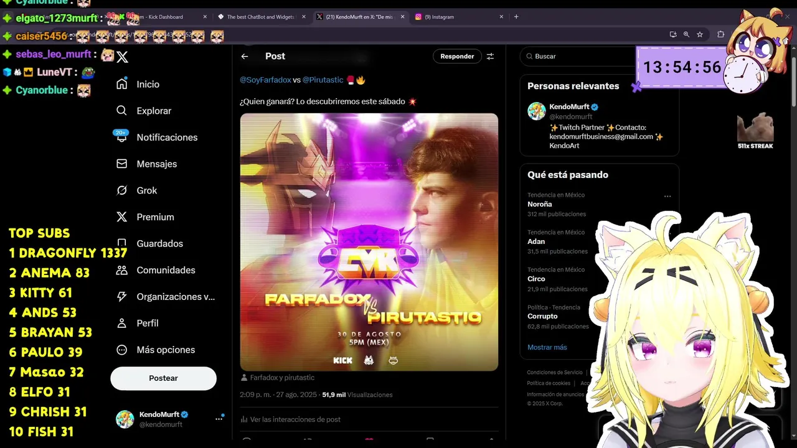Click the X logo in the sidebar
This screenshot has height=448, width=797.
123,57
